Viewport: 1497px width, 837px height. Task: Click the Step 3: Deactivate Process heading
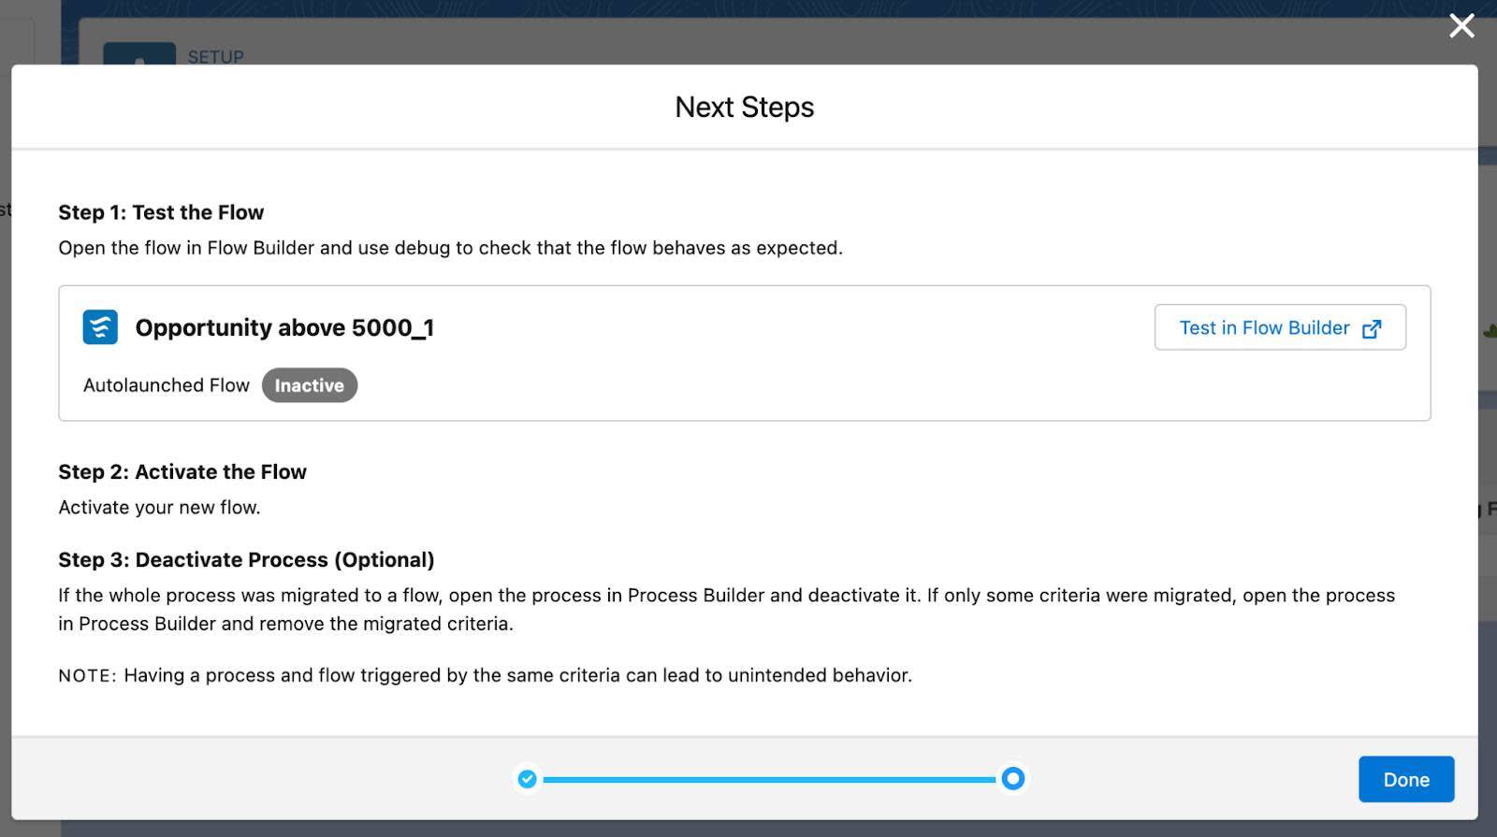pos(246,559)
